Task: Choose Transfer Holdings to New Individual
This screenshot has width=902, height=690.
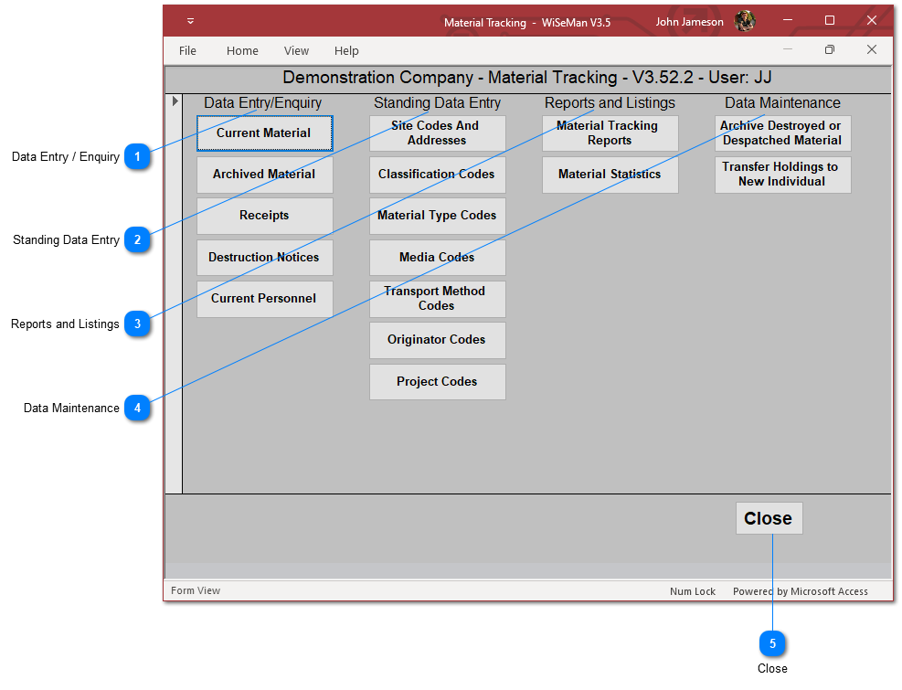Action: pos(782,175)
